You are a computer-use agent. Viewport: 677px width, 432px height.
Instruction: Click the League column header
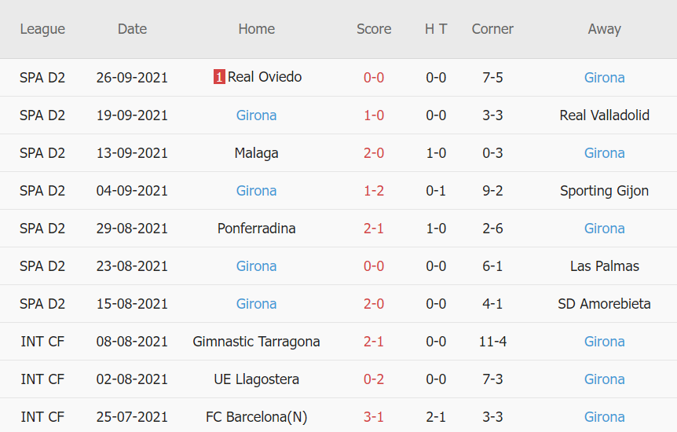[42, 29]
